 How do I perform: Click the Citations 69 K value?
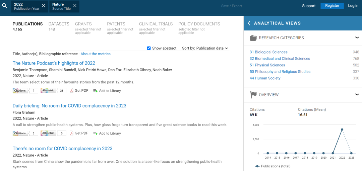[x=253, y=115]
